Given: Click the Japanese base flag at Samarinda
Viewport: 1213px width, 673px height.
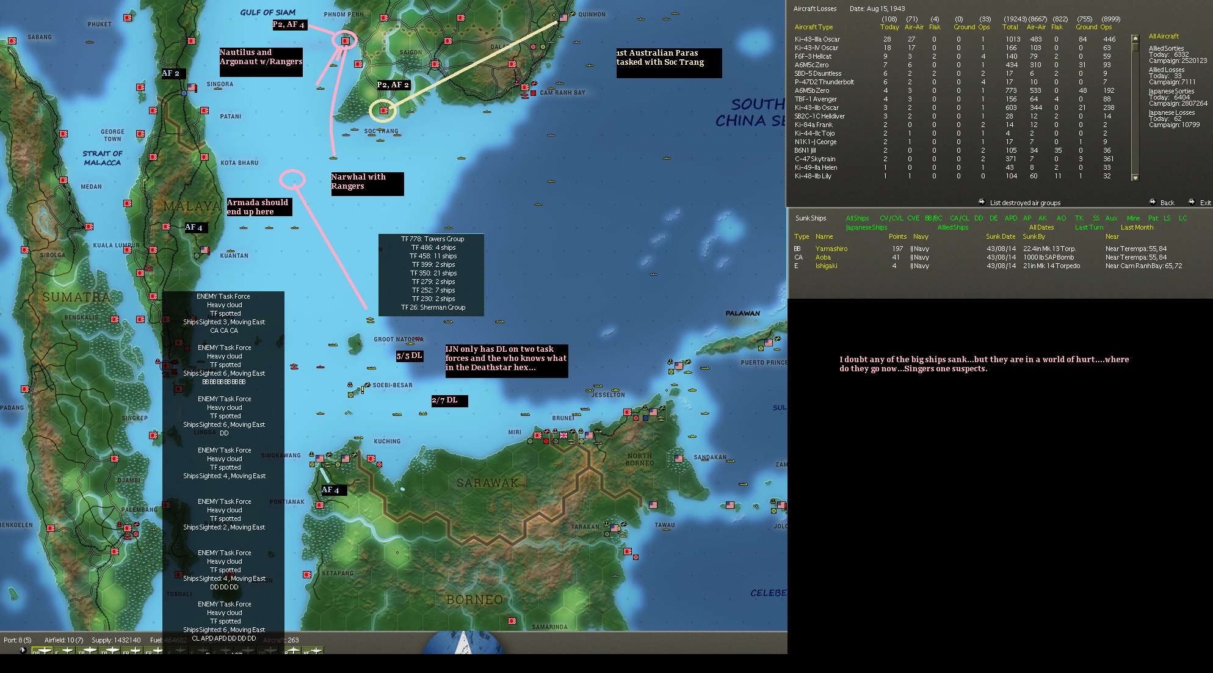Looking at the screenshot, I should (x=512, y=621).
